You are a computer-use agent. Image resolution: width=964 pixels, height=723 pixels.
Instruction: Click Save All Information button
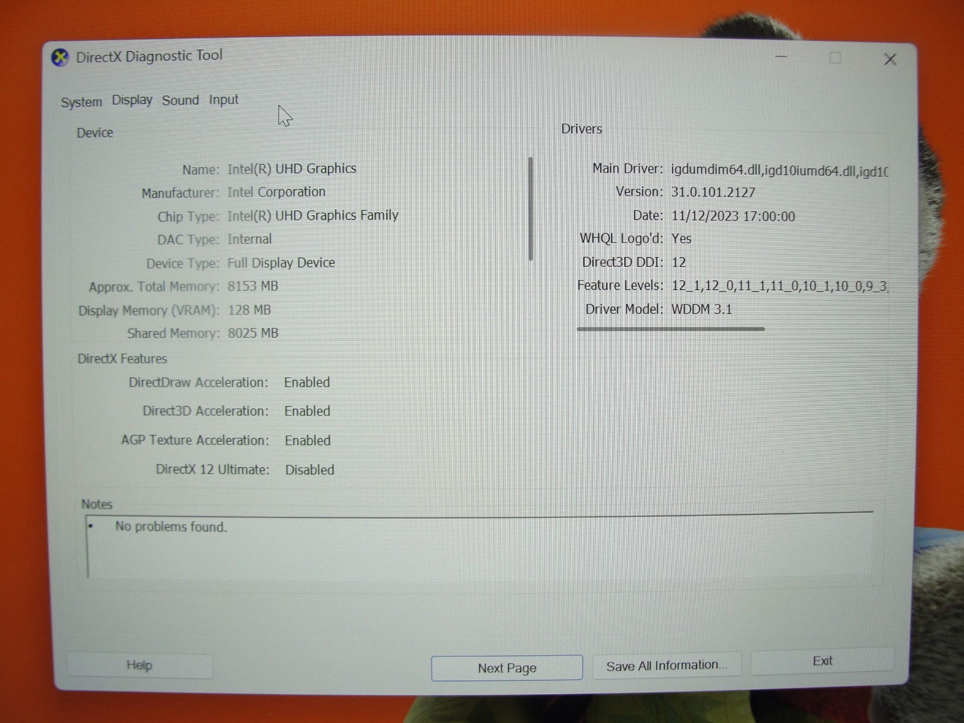(x=666, y=665)
